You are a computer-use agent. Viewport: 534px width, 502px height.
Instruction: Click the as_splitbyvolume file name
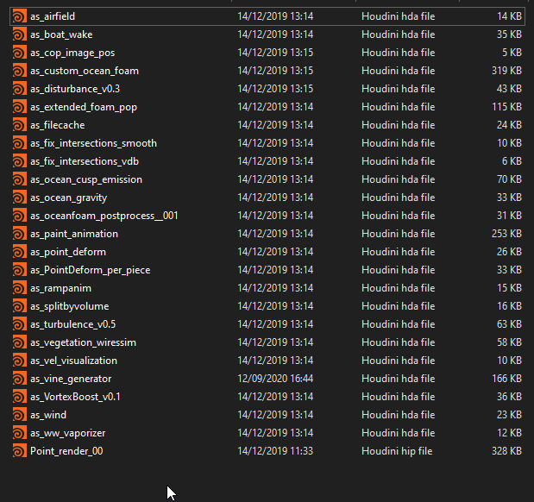pos(70,306)
